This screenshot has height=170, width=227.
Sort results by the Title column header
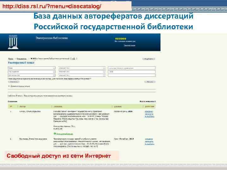(x=58, y=106)
